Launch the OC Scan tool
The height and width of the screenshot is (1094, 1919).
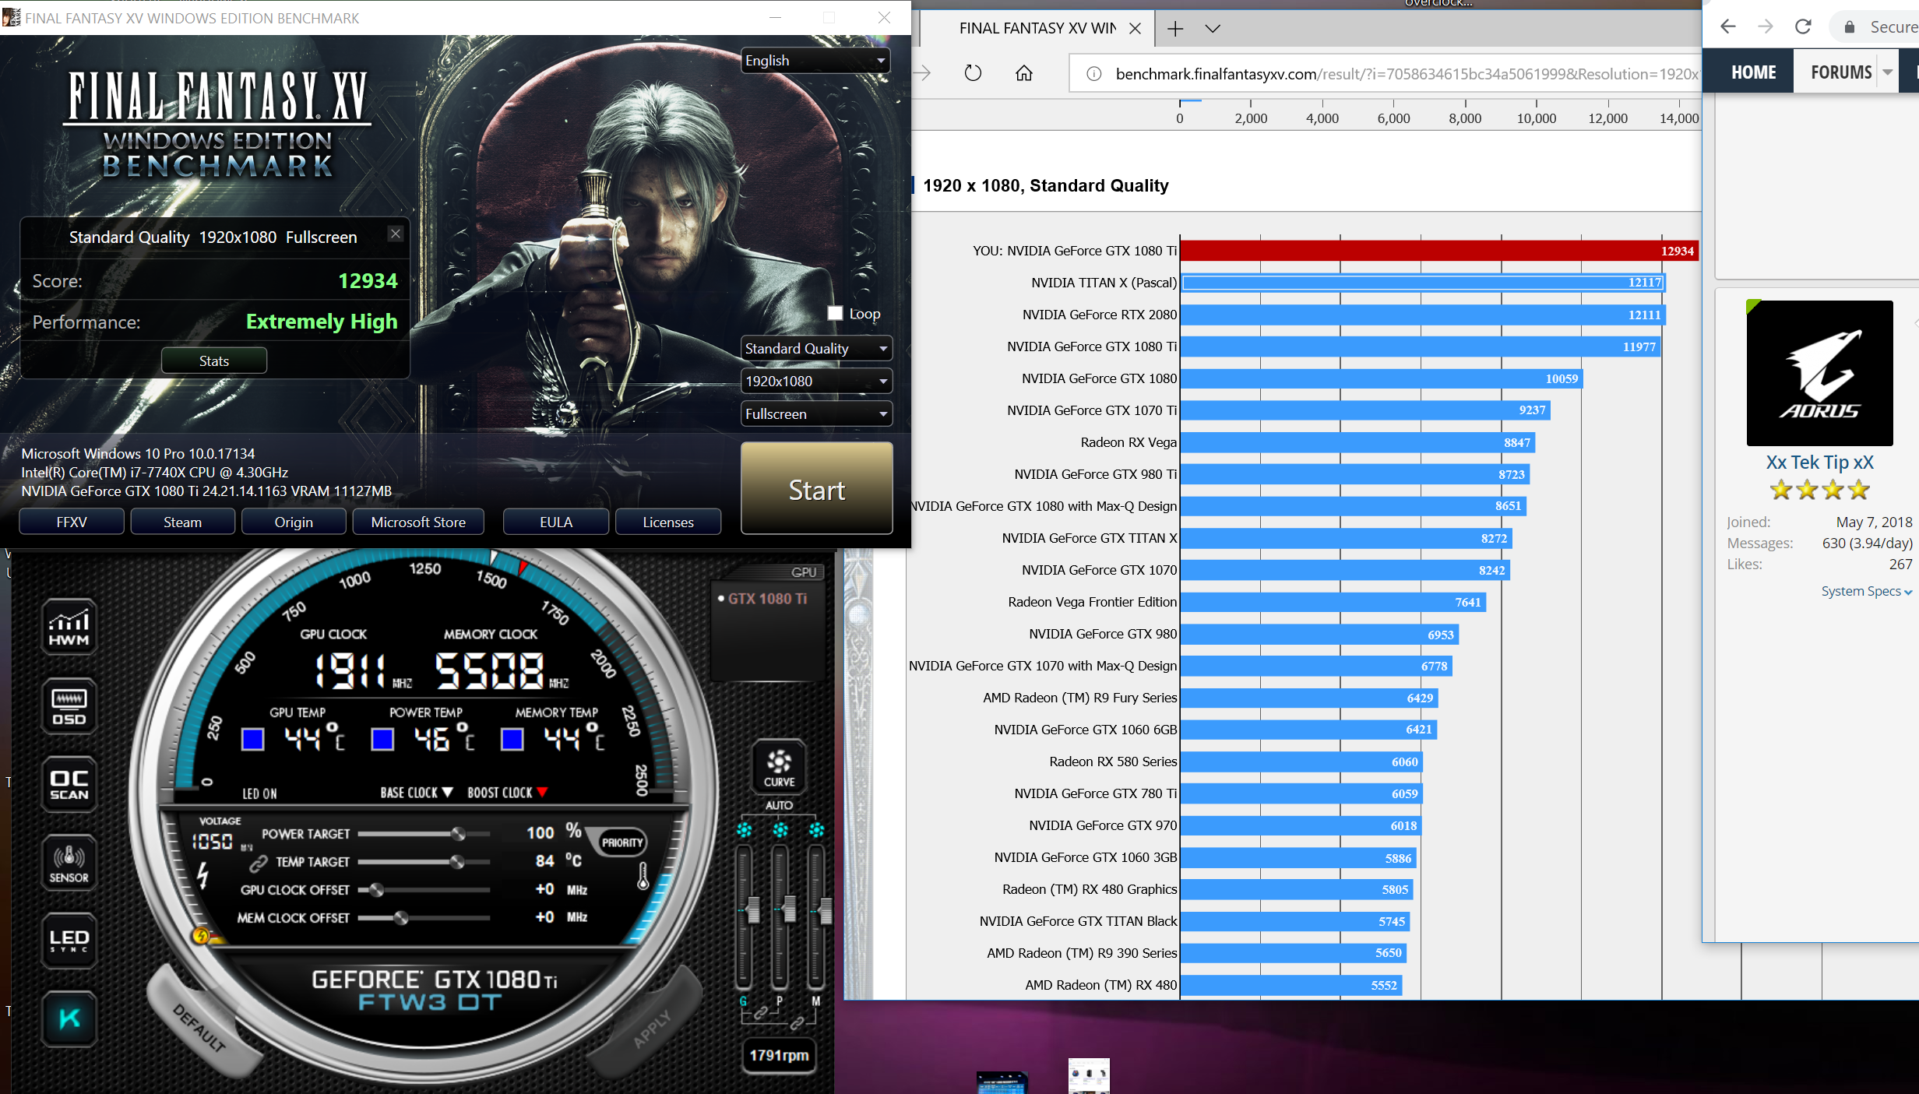point(69,785)
